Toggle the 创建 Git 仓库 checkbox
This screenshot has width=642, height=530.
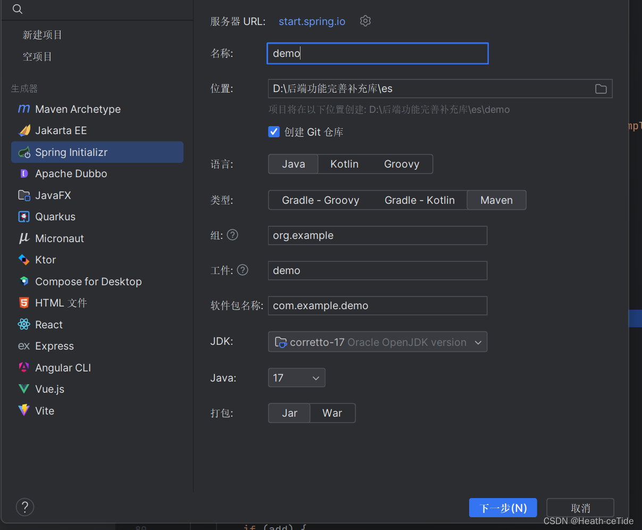(x=274, y=131)
